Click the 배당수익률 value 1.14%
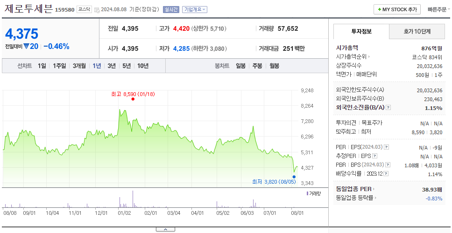Viewport: 452px width, 233px height. 435,174
